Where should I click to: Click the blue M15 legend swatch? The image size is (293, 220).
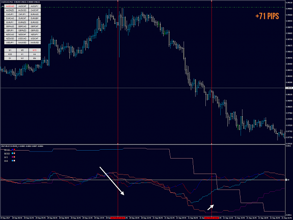point(13,150)
